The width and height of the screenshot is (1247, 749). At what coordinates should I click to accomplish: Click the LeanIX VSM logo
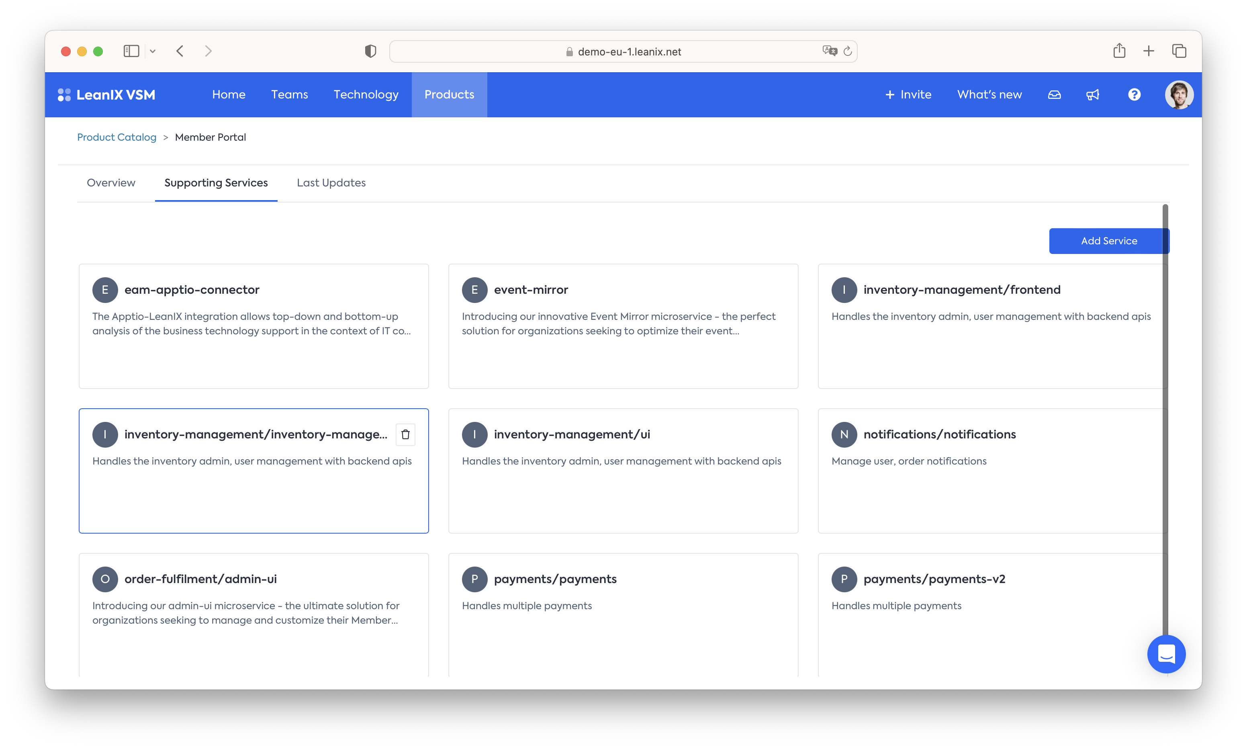tap(106, 95)
